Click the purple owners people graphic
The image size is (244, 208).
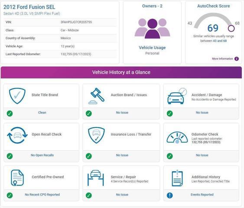[152, 29]
